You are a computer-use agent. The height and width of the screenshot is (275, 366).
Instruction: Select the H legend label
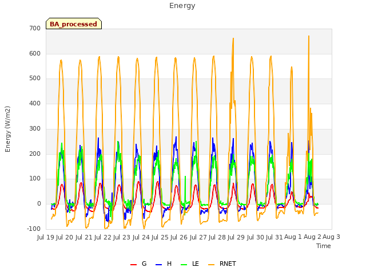169,264
